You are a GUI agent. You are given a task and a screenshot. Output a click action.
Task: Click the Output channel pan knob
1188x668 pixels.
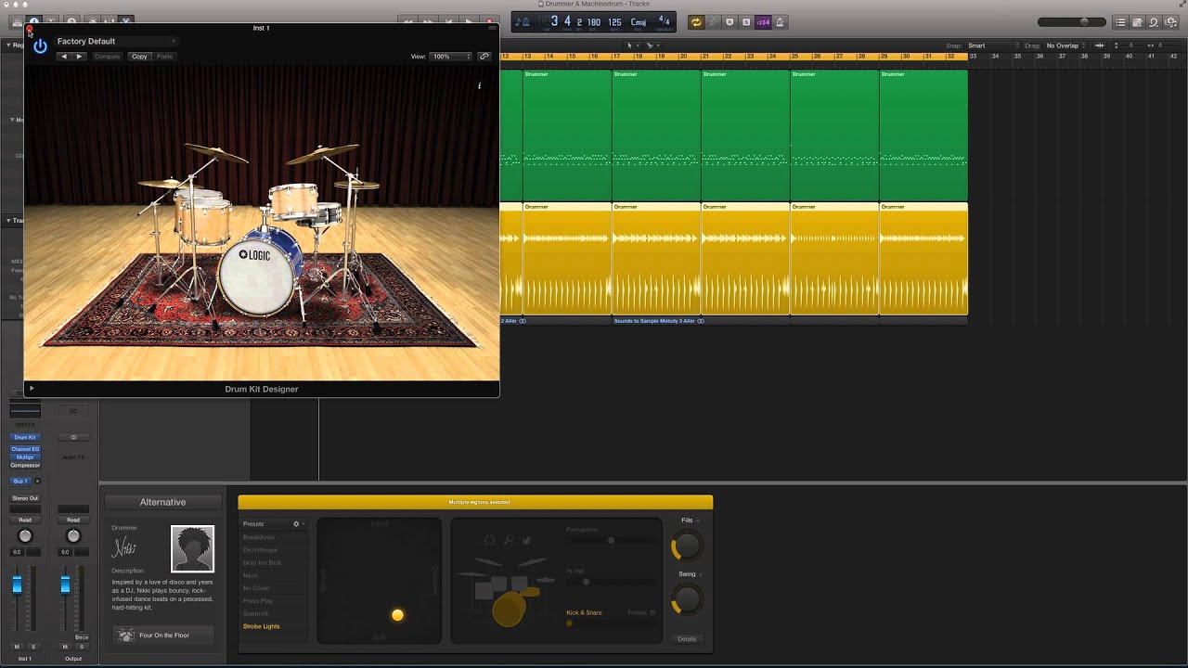[x=74, y=536]
